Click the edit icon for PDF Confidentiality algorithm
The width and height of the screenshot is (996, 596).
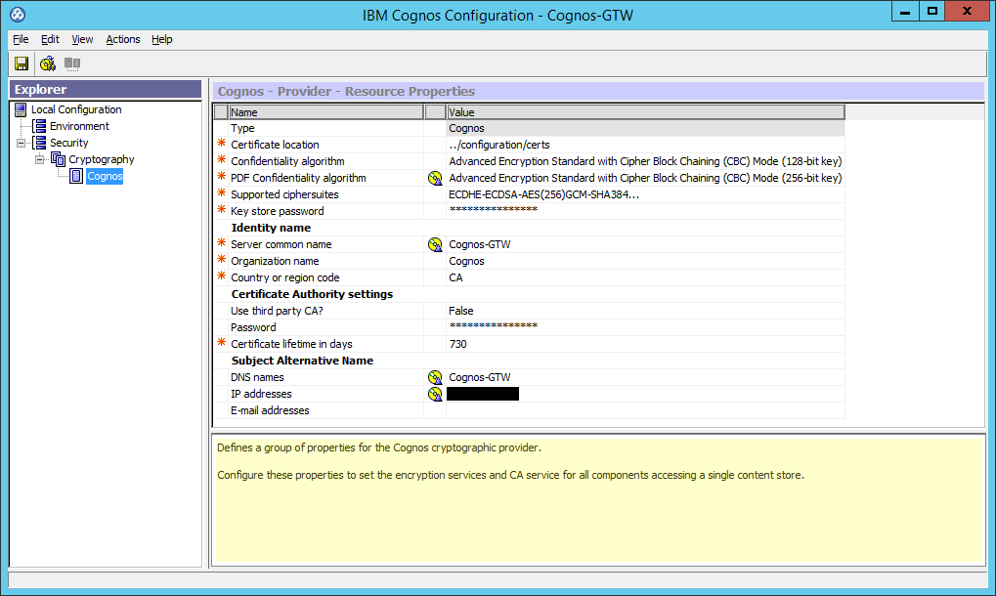point(435,179)
